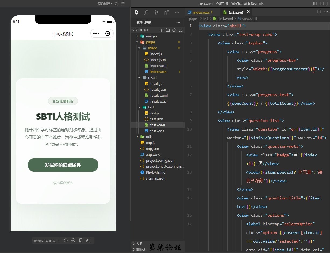Collapse all folders in explorer
330x253 pixels.
tap(181, 30)
